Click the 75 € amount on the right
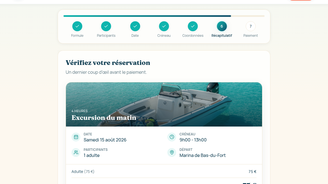 (x=252, y=172)
